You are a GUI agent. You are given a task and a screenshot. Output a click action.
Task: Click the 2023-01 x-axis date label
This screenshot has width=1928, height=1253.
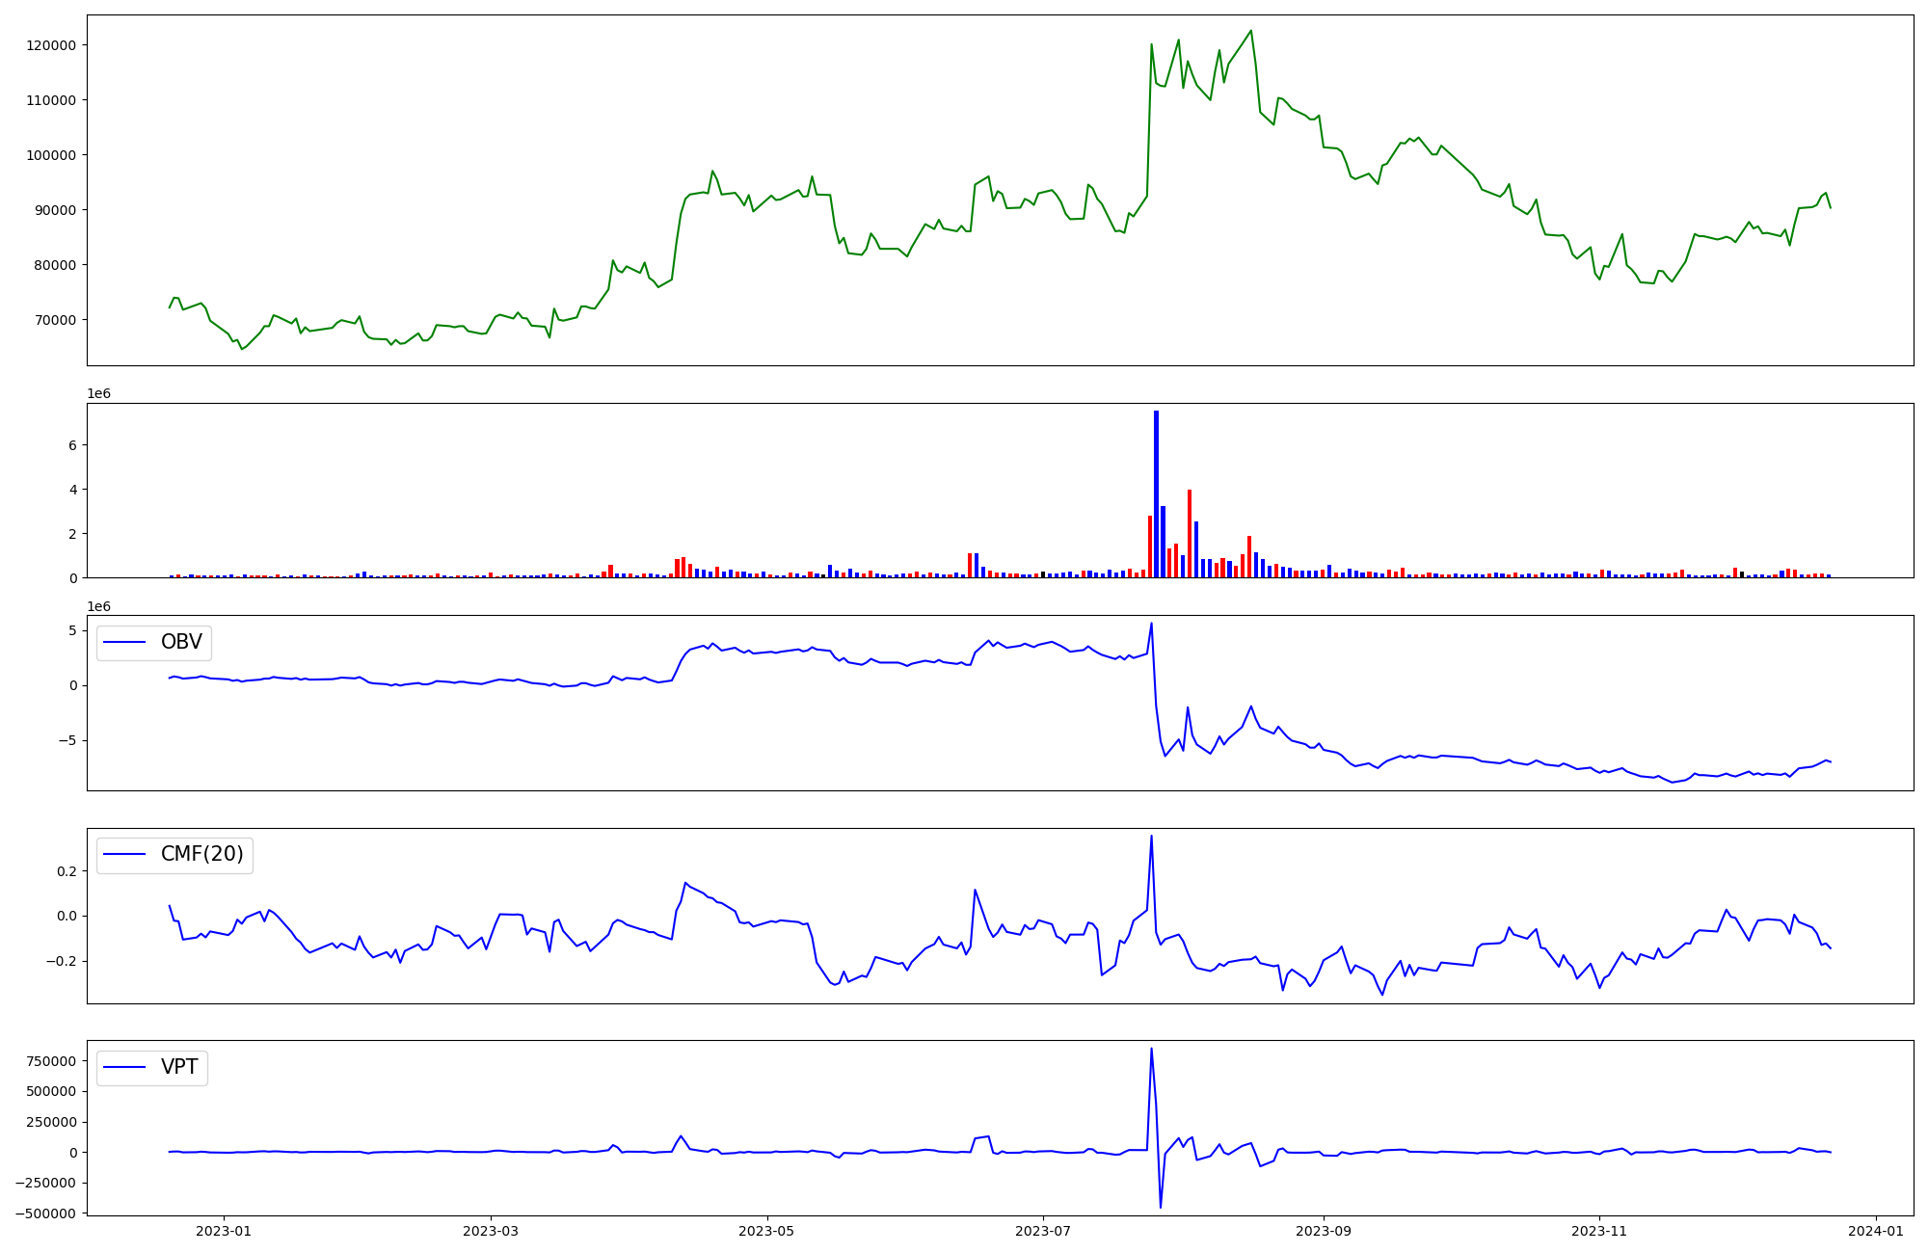(x=224, y=1231)
